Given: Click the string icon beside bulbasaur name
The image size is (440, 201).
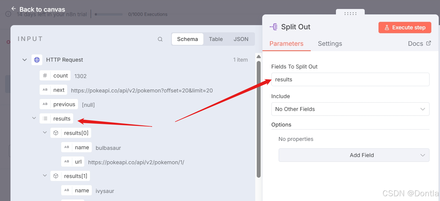Looking at the screenshot, I should click(x=67, y=147).
